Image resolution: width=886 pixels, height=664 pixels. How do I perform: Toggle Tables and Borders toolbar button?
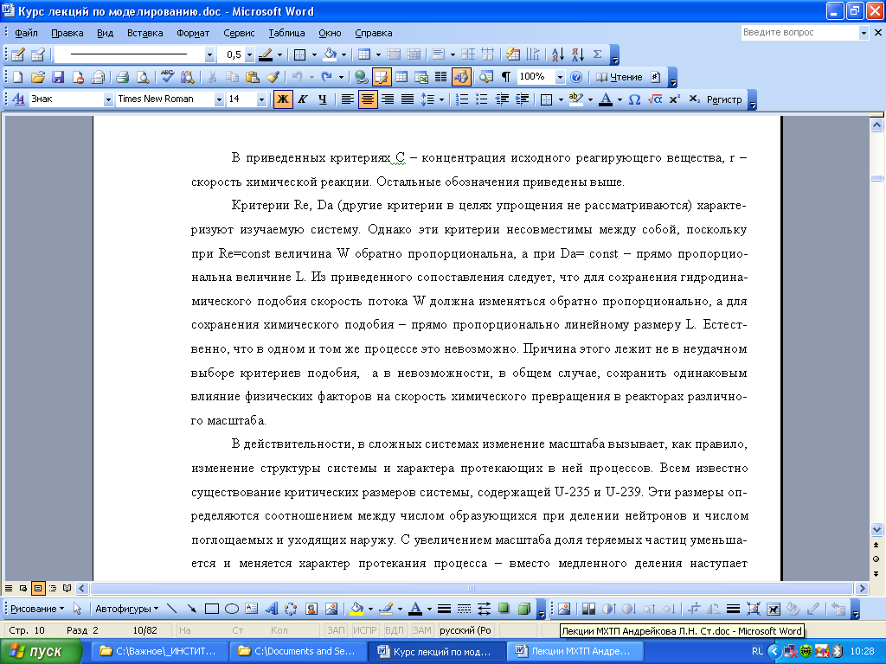tap(381, 77)
